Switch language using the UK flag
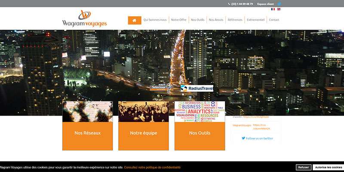The image size is (344, 172). click(279, 9)
